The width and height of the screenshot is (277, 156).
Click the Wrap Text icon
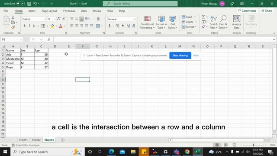click(98, 19)
